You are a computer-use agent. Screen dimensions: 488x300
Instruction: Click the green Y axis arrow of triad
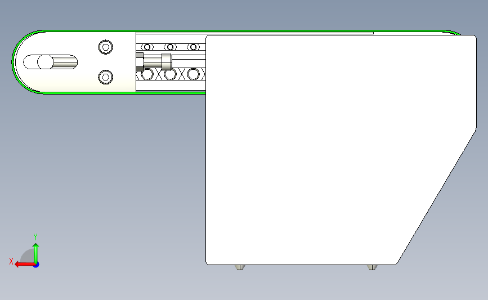tap(36, 254)
